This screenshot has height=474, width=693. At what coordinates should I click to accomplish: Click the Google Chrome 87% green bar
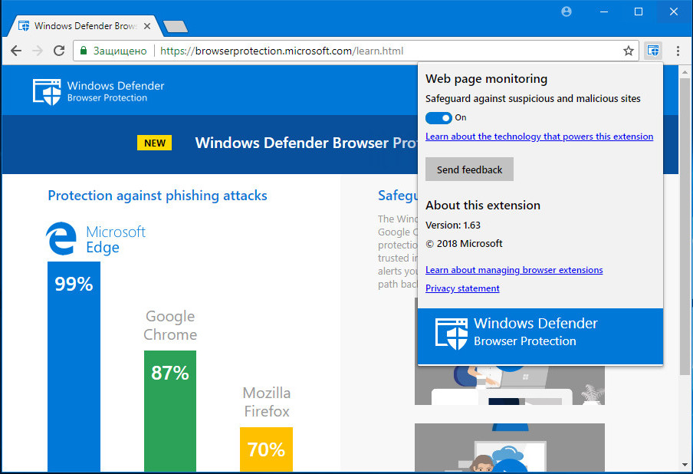[170, 411]
